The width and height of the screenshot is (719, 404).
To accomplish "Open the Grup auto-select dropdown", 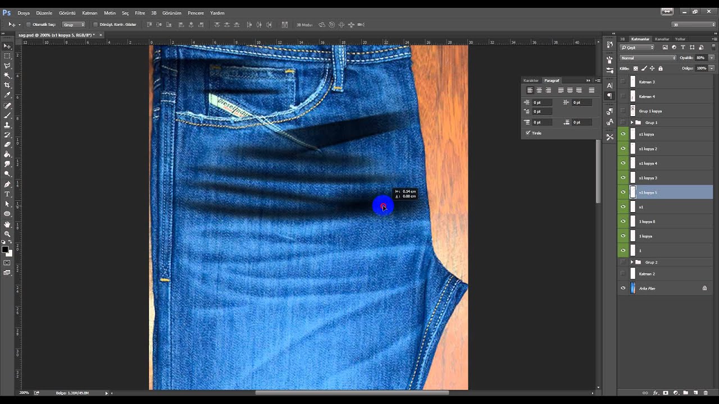I will [x=74, y=25].
